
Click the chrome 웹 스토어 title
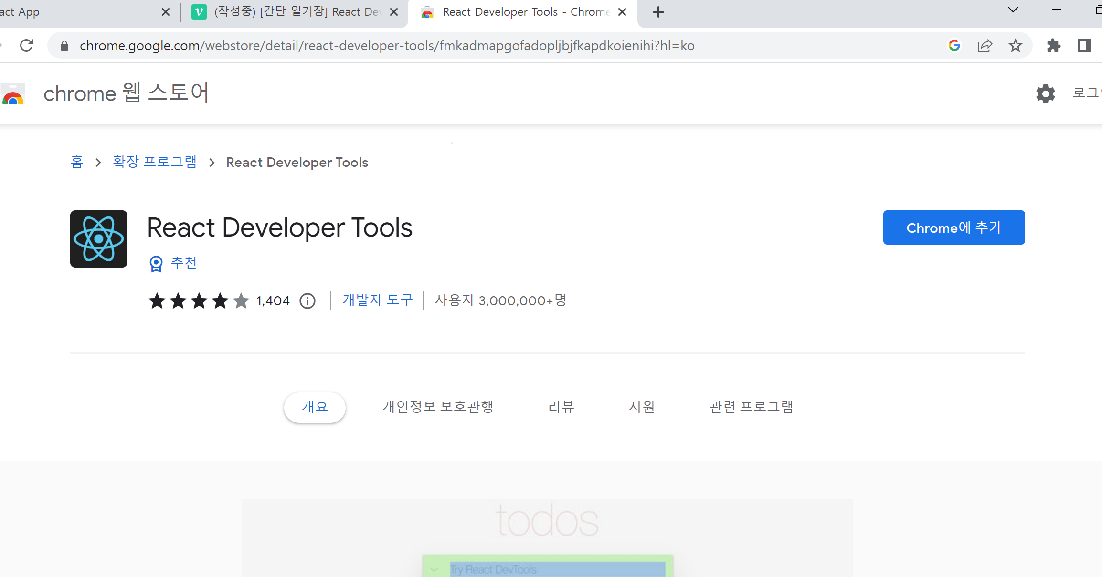(x=126, y=93)
